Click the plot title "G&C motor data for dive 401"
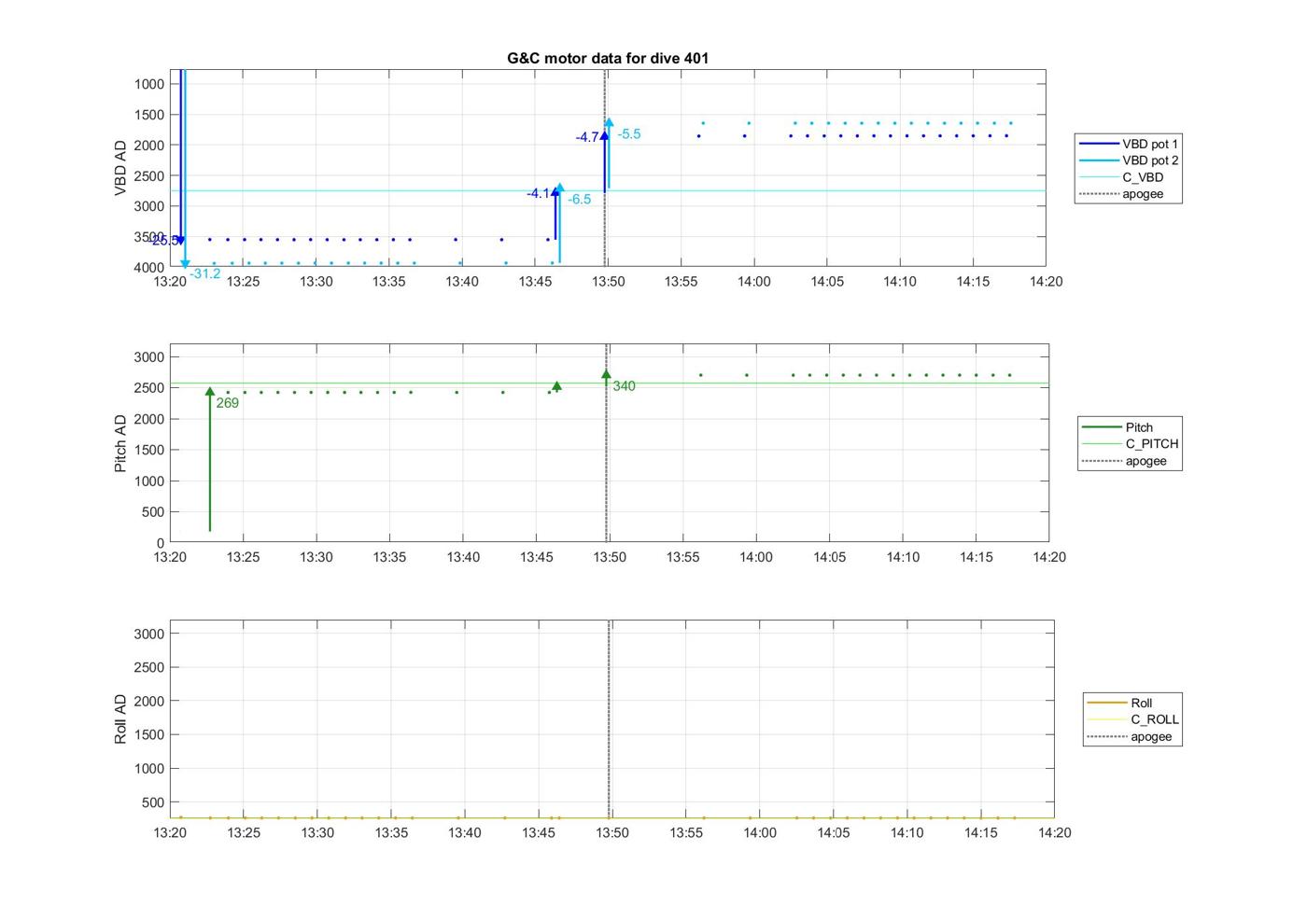The width and height of the screenshot is (1307, 920). point(608,58)
